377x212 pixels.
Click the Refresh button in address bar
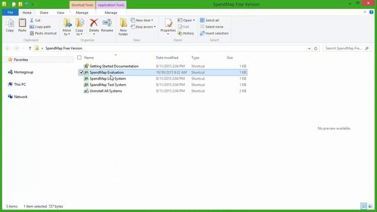coord(316,48)
